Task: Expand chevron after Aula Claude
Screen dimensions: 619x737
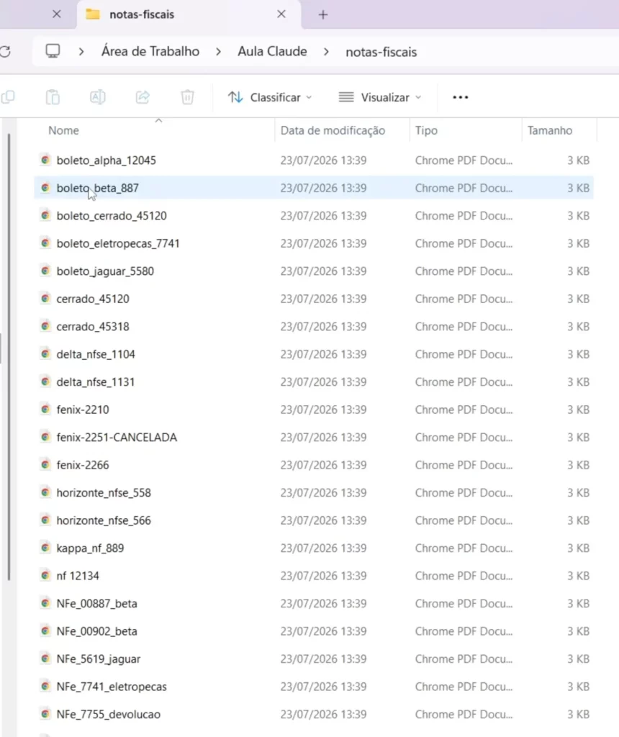Action: pos(326,52)
